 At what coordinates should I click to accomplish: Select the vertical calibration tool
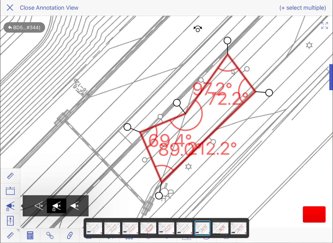[x=10, y=221]
